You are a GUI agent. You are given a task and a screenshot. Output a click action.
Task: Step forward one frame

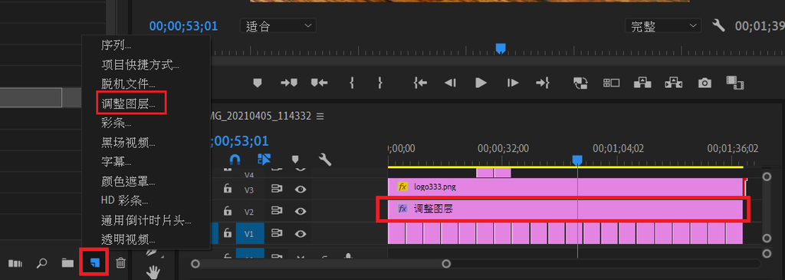pyautogui.click(x=513, y=83)
